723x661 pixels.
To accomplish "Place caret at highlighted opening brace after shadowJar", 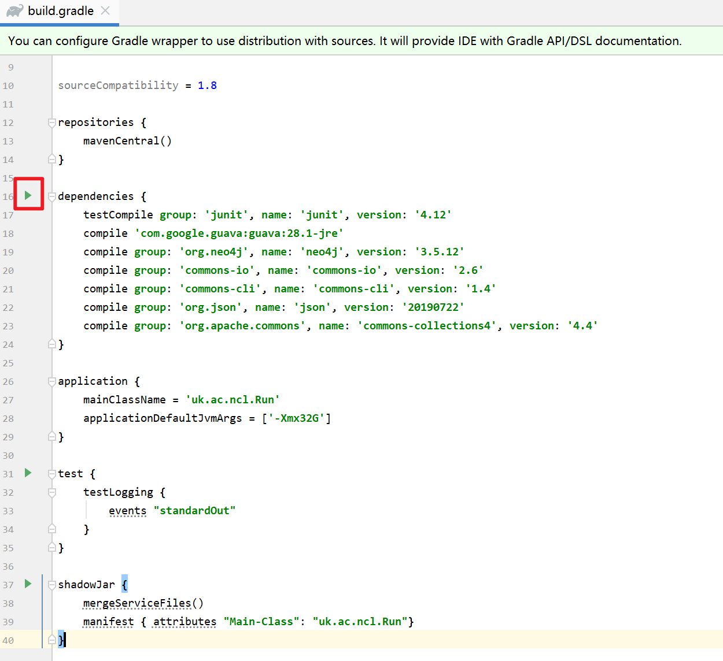I will (x=124, y=584).
